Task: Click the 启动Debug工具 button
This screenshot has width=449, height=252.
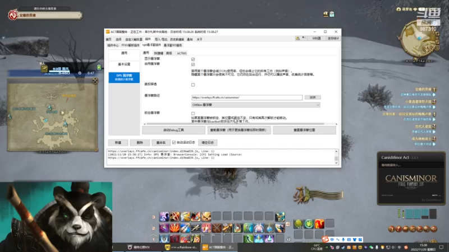Action: click(x=173, y=130)
